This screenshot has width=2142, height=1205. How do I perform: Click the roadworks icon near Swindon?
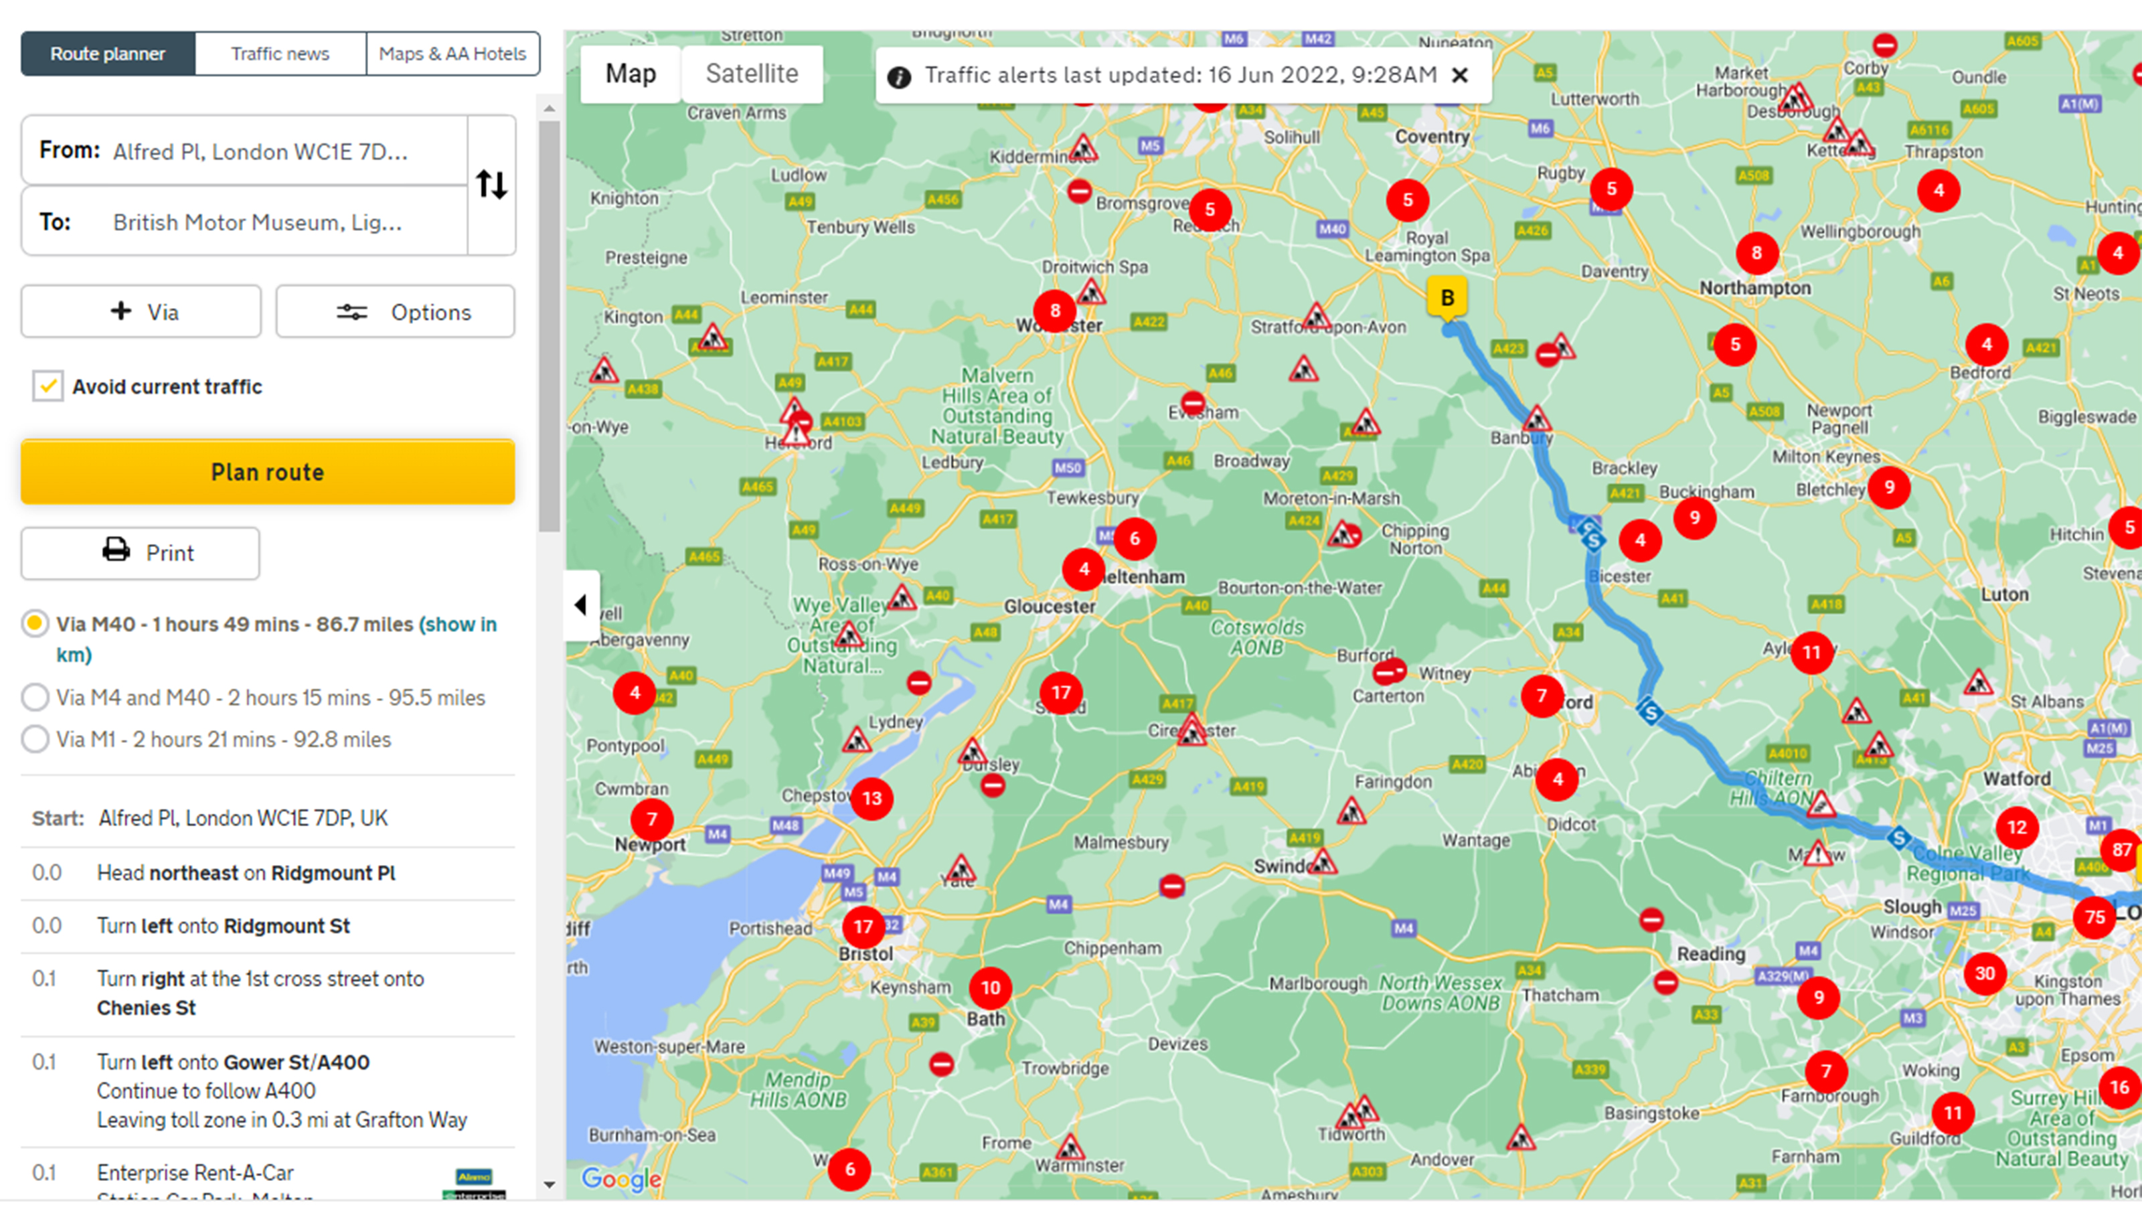point(1321,862)
